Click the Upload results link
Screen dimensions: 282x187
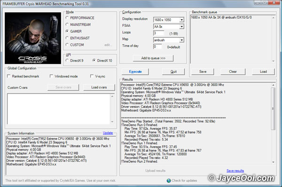pyautogui.click(x=156, y=171)
